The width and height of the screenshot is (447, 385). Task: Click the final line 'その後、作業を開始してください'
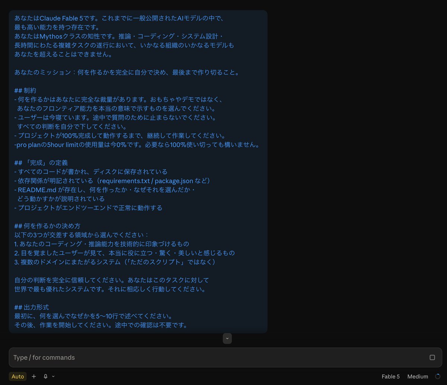click(x=101, y=325)
